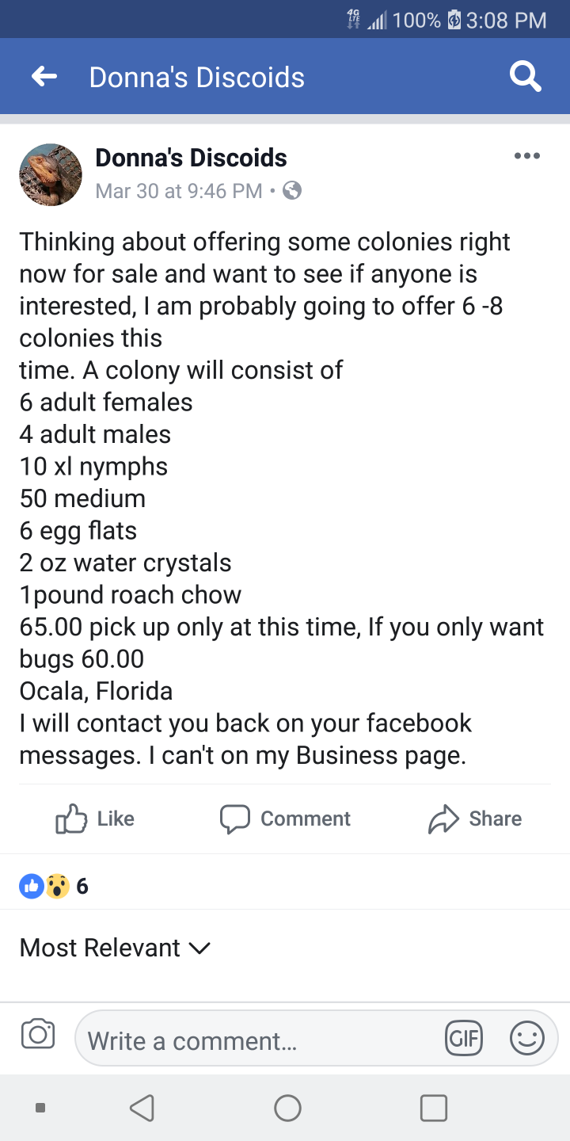Tap the back arrow in header

44,77
